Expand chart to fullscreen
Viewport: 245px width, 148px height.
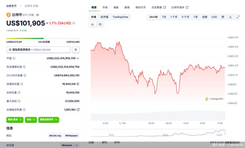238,17
